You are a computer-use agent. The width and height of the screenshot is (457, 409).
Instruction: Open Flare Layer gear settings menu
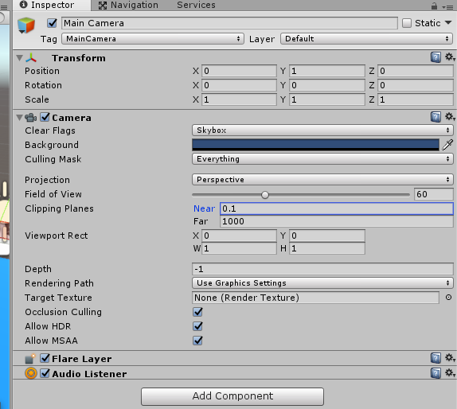click(x=450, y=358)
